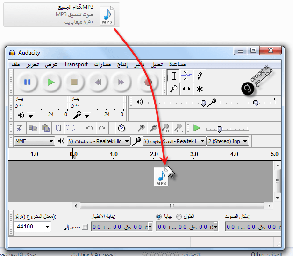This screenshot has height=256, width=293.
Task: Select the Draw pencil tool
Action: point(200,76)
